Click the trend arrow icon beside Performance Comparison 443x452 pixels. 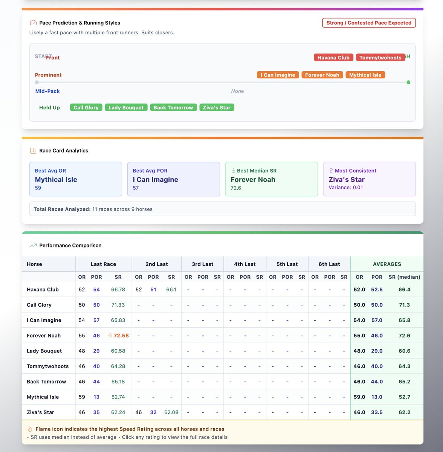click(33, 246)
